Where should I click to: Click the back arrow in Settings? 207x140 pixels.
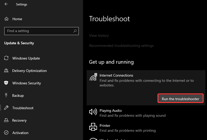tap(6, 4)
